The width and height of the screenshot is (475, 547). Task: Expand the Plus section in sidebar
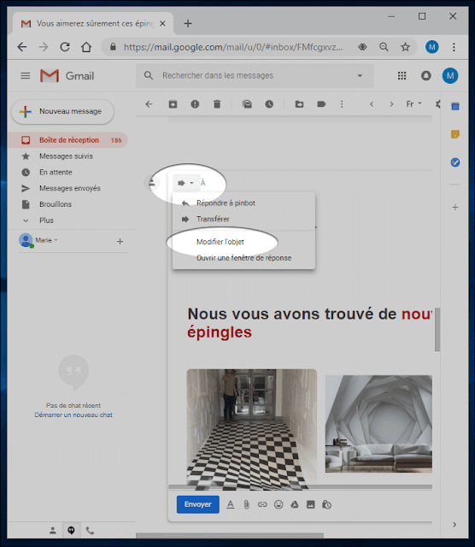[46, 221]
